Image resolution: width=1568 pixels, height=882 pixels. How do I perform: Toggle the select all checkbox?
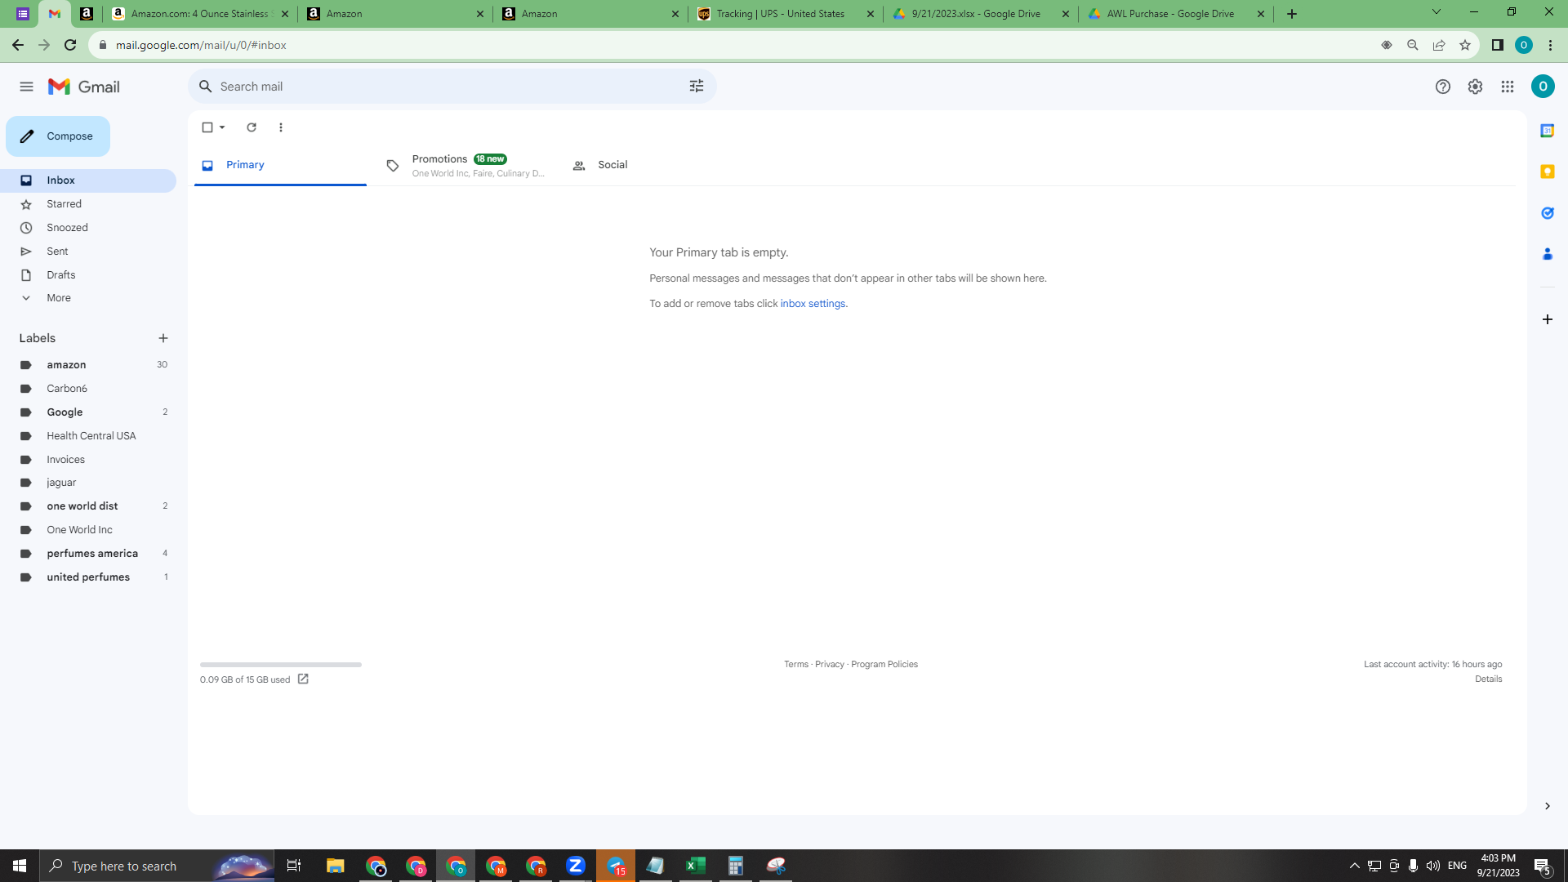point(207,127)
